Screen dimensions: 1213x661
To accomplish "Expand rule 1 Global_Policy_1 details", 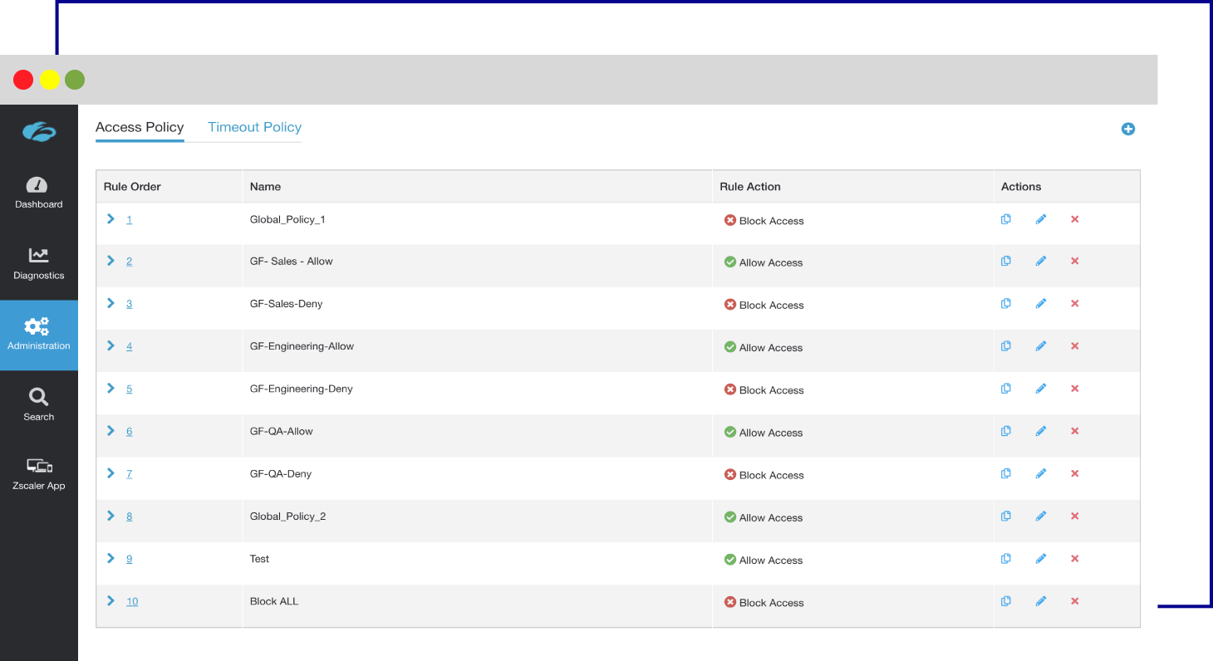I will (110, 219).
